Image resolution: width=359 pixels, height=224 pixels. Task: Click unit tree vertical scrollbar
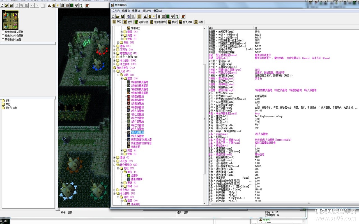point(204,116)
